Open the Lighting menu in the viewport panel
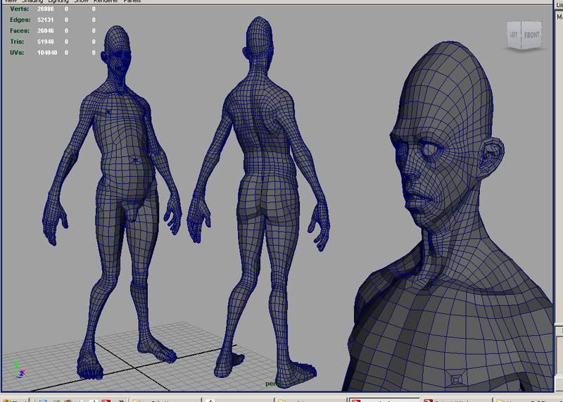563x402 pixels. point(58,1)
